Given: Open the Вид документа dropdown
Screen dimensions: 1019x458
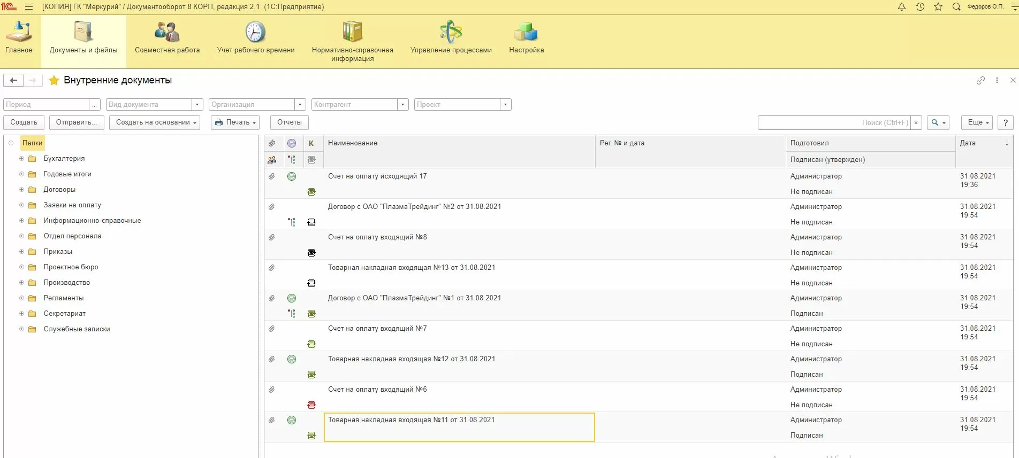Looking at the screenshot, I should [x=197, y=105].
